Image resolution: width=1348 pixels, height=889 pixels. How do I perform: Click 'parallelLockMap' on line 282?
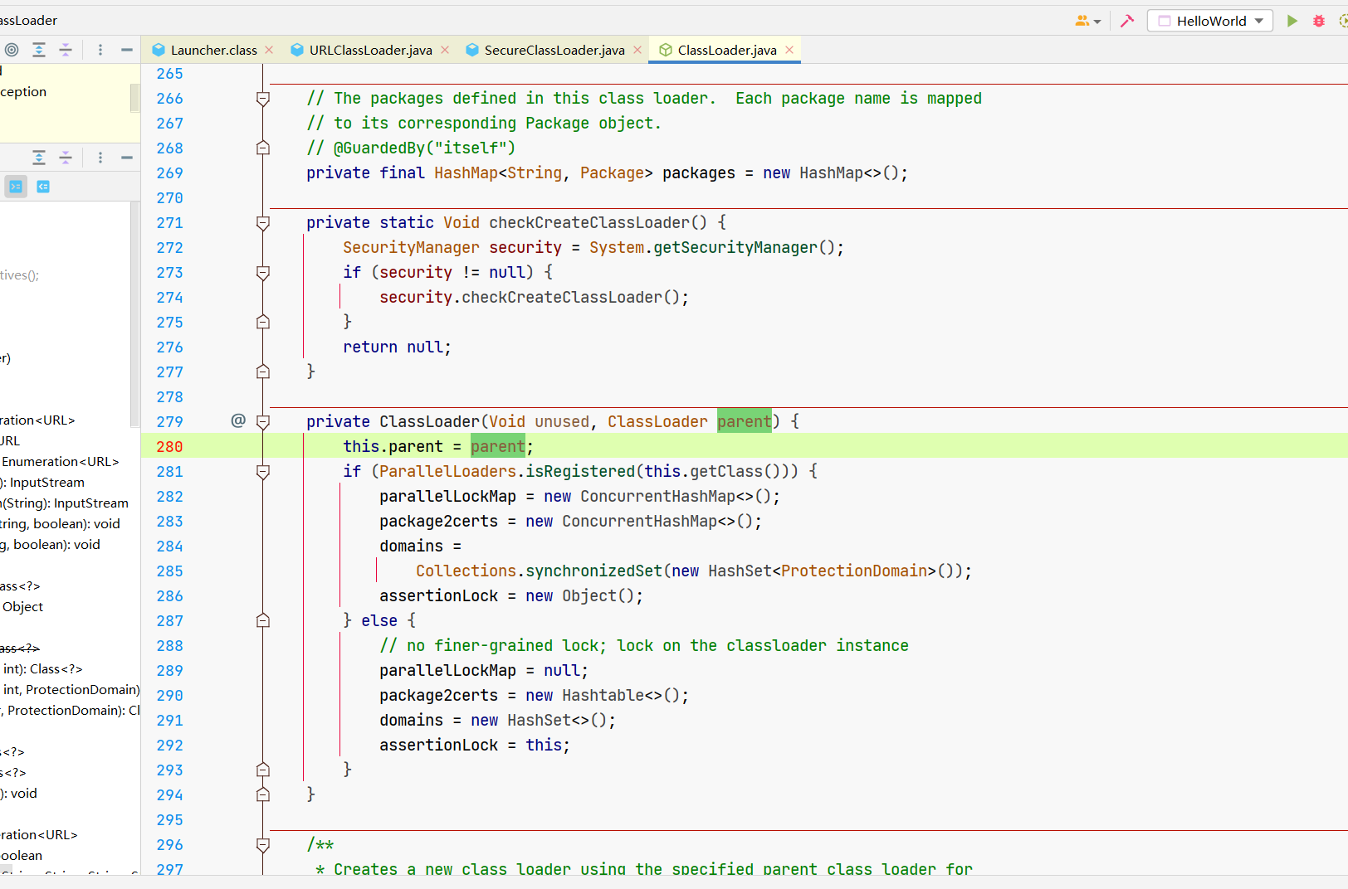tap(447, 496)
